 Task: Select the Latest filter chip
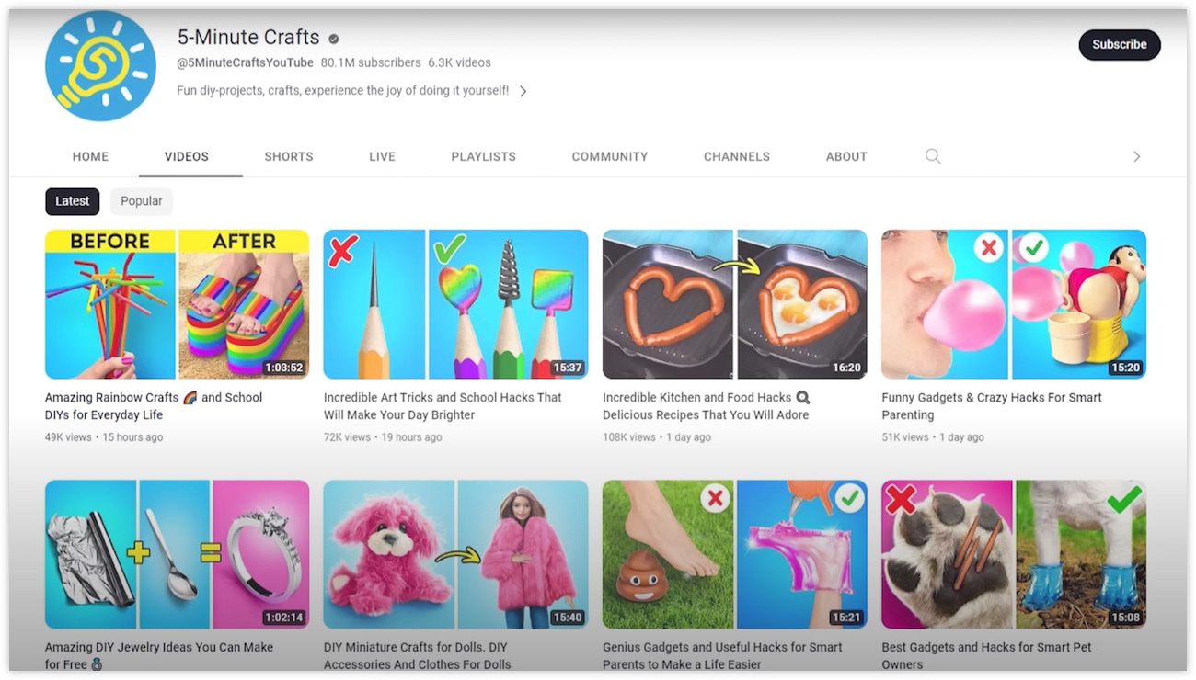pyautogui.click(x=72, y=201)
